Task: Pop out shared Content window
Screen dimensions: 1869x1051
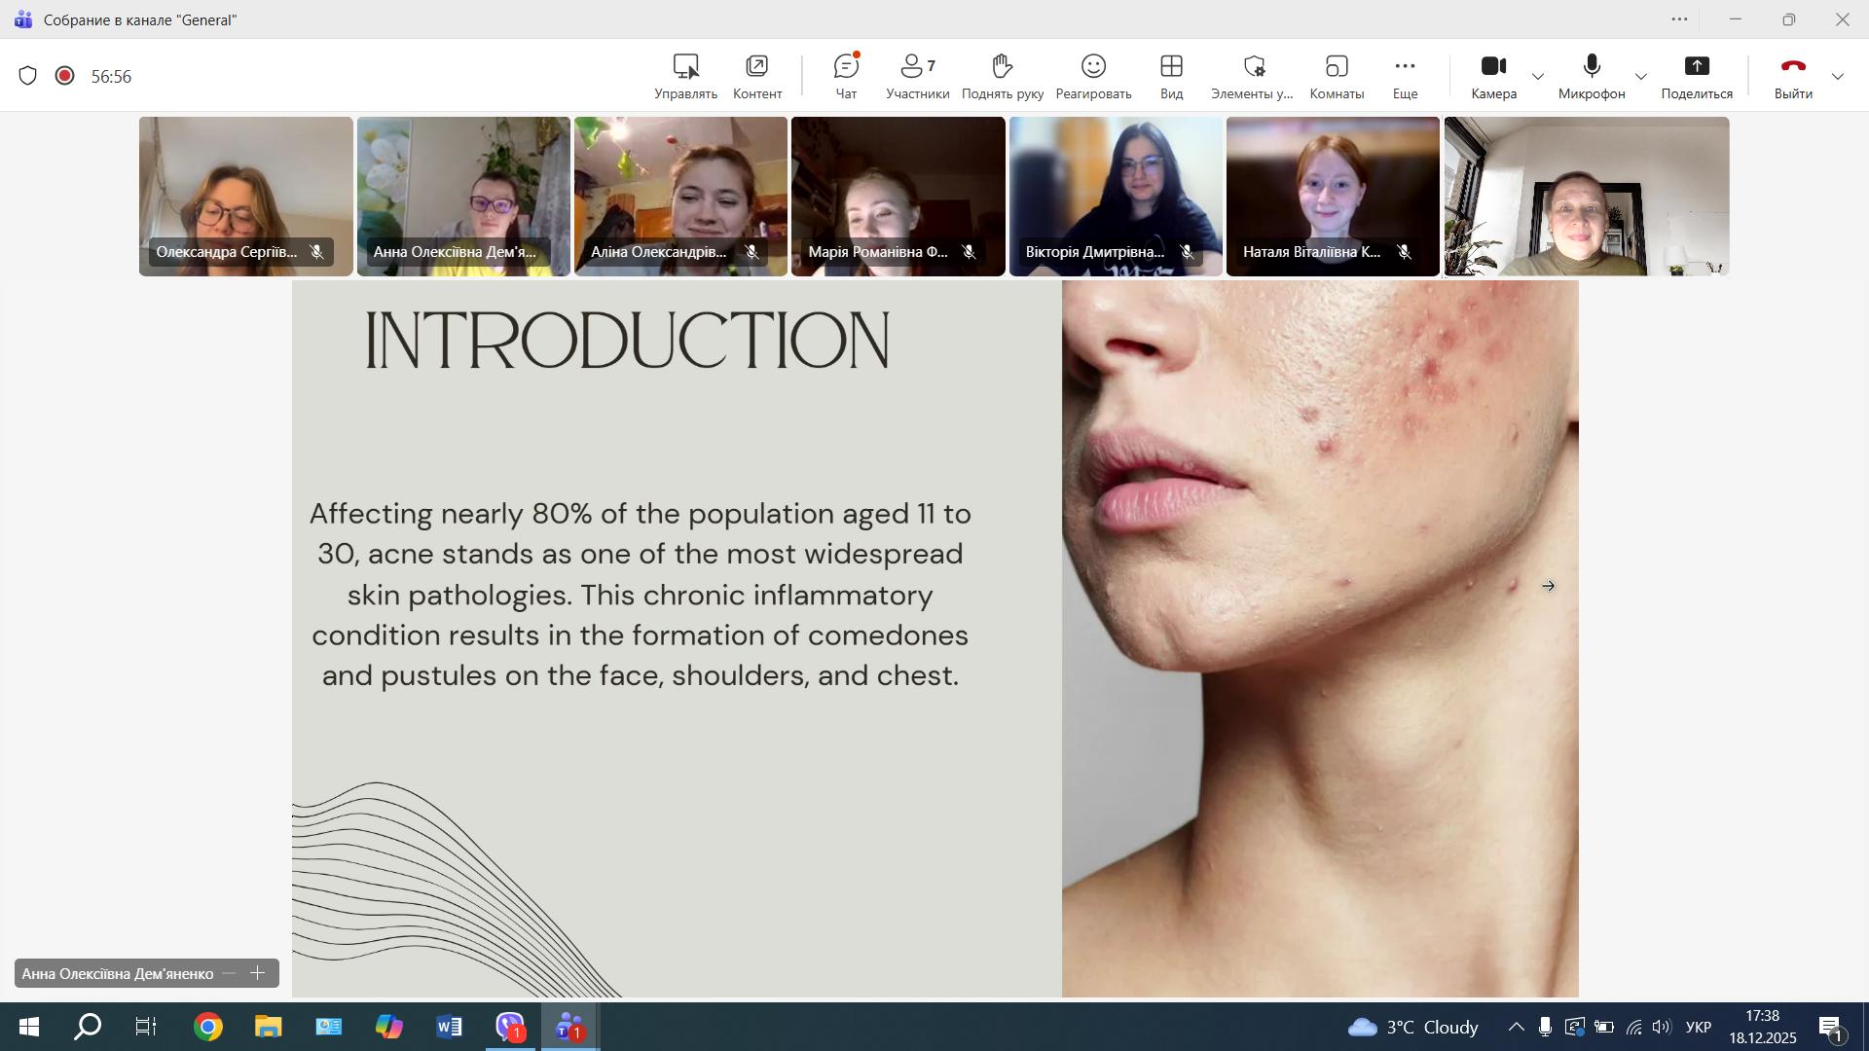Action: point(756,76)
